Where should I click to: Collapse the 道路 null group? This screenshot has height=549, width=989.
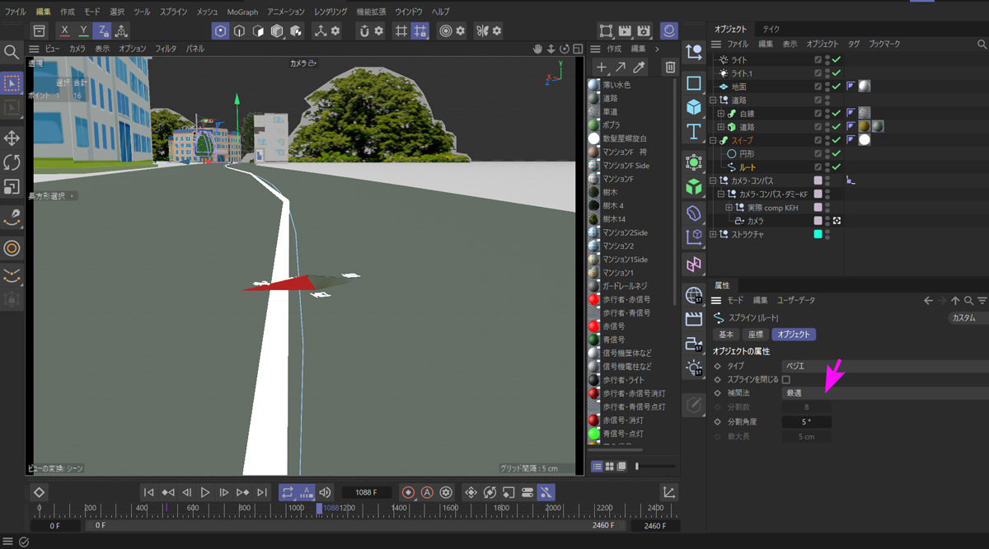(x=713, y=100)
